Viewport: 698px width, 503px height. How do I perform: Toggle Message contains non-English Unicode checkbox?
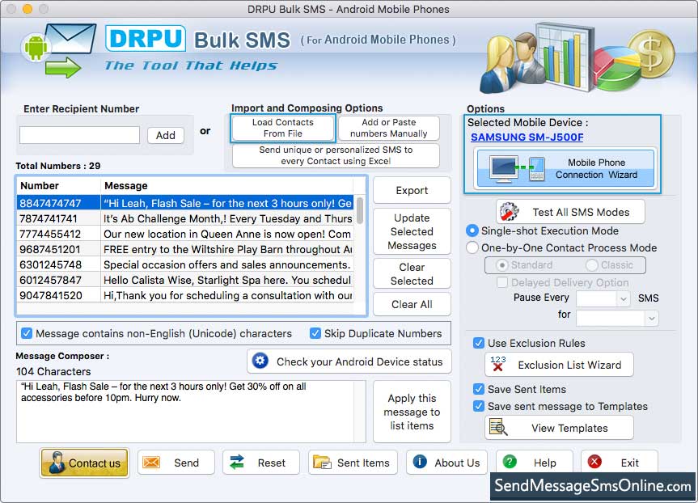pos(27,333)
